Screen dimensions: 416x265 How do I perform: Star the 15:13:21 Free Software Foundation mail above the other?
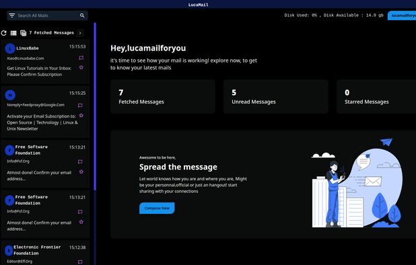[x=81, y=172]
